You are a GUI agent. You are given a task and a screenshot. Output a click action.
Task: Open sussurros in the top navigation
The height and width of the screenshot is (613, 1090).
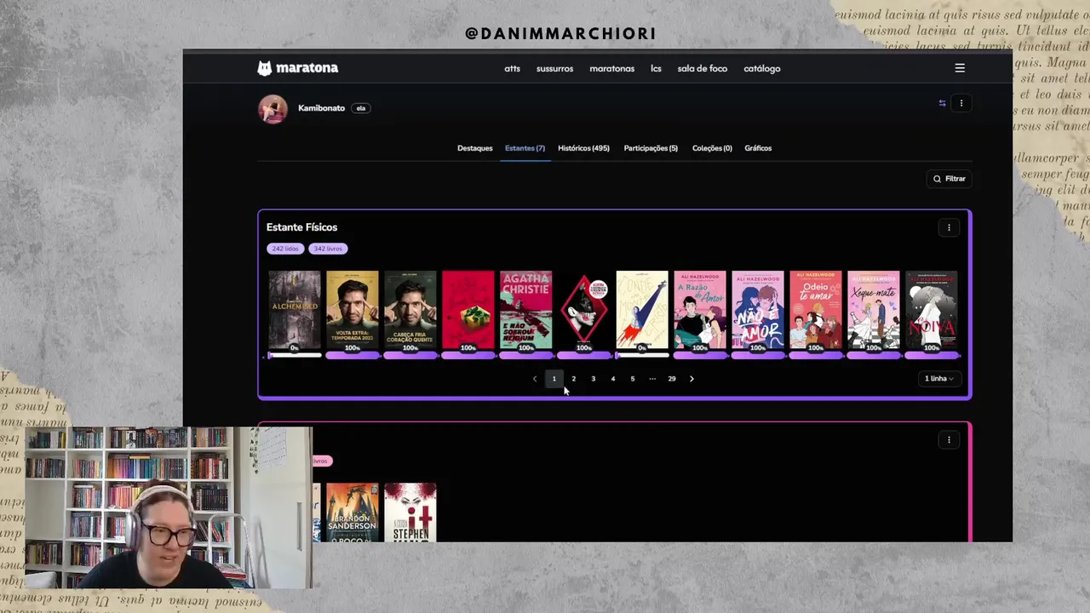pos(554,69)
